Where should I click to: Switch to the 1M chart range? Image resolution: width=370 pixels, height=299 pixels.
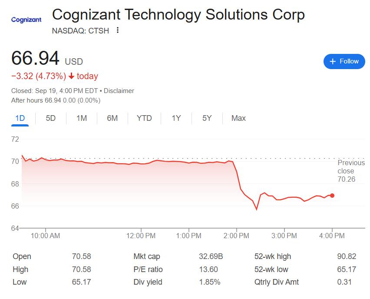82,118
